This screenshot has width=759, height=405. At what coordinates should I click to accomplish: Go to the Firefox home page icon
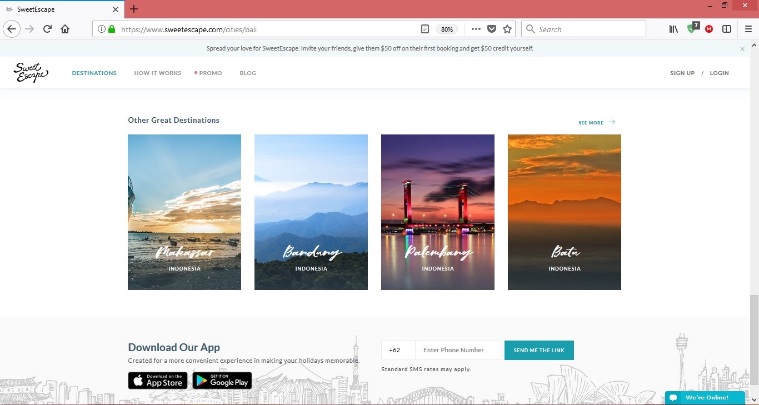pos(65,29)
